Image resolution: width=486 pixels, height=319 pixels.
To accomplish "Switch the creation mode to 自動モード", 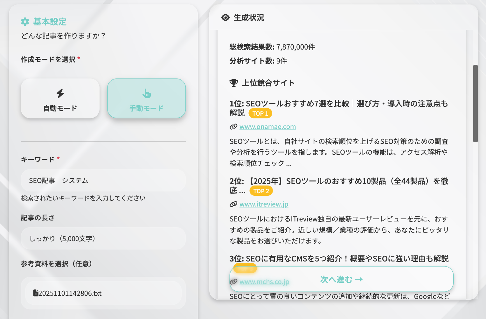I will pos(60,98).
